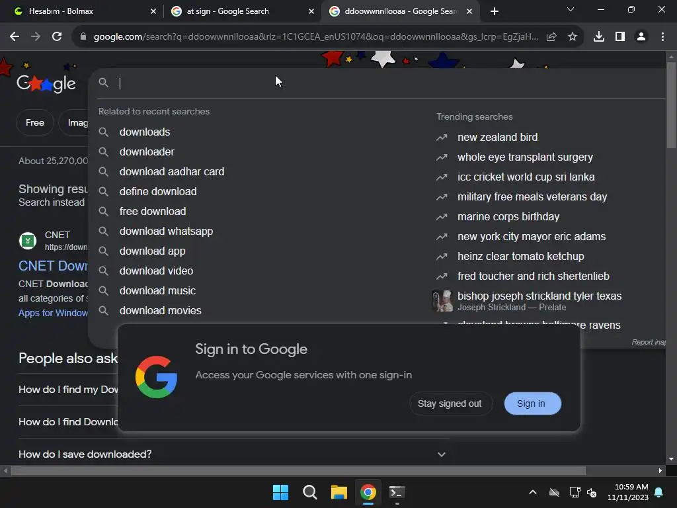Click the address bar URL

pos(315,37)
